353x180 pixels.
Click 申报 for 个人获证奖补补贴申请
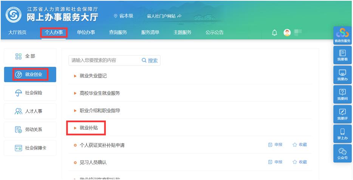pos(275,145)
